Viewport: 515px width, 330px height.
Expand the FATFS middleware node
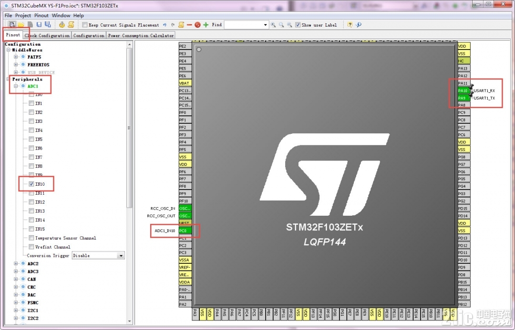pyautogui.click(x=16, y=57)
